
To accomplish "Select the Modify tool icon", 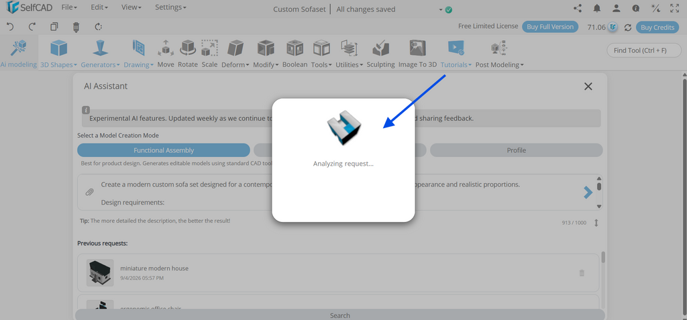I will [x=266, y=48].
